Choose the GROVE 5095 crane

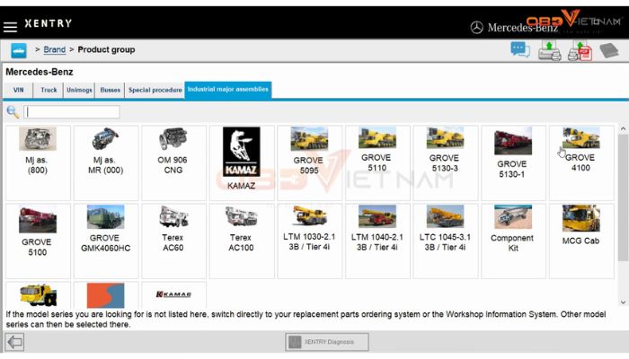[x=309, y=162]
